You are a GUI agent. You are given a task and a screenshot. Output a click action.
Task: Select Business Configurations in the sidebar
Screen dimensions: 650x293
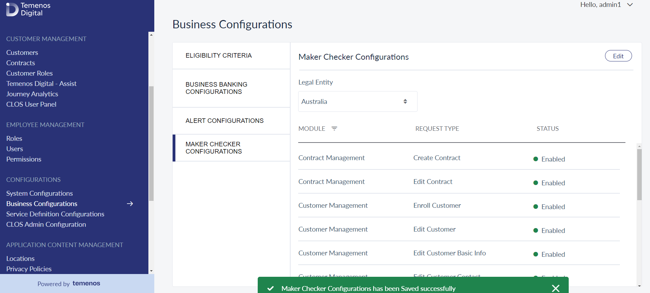click(x=42, y=204)
